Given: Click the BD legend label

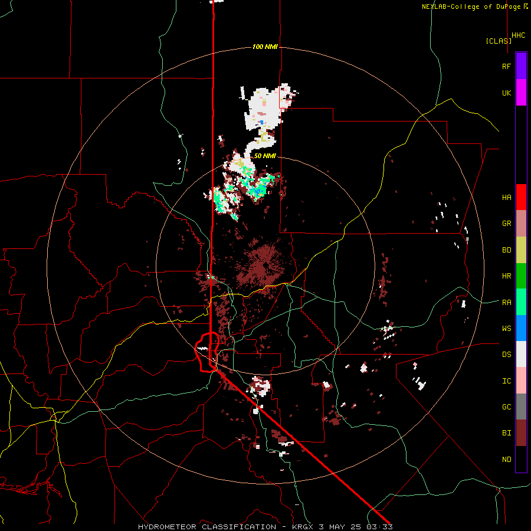Looking at the screenshot, I should click(x=506, y=250).
